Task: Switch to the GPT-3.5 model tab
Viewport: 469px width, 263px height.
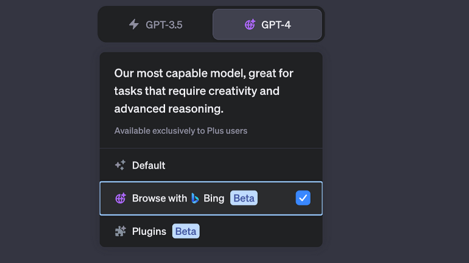Action: [x=155, y=24]
